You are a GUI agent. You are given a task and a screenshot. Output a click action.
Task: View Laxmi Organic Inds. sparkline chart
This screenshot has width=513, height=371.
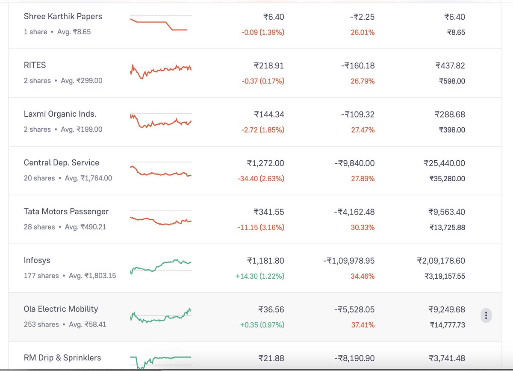coord(161,121)
